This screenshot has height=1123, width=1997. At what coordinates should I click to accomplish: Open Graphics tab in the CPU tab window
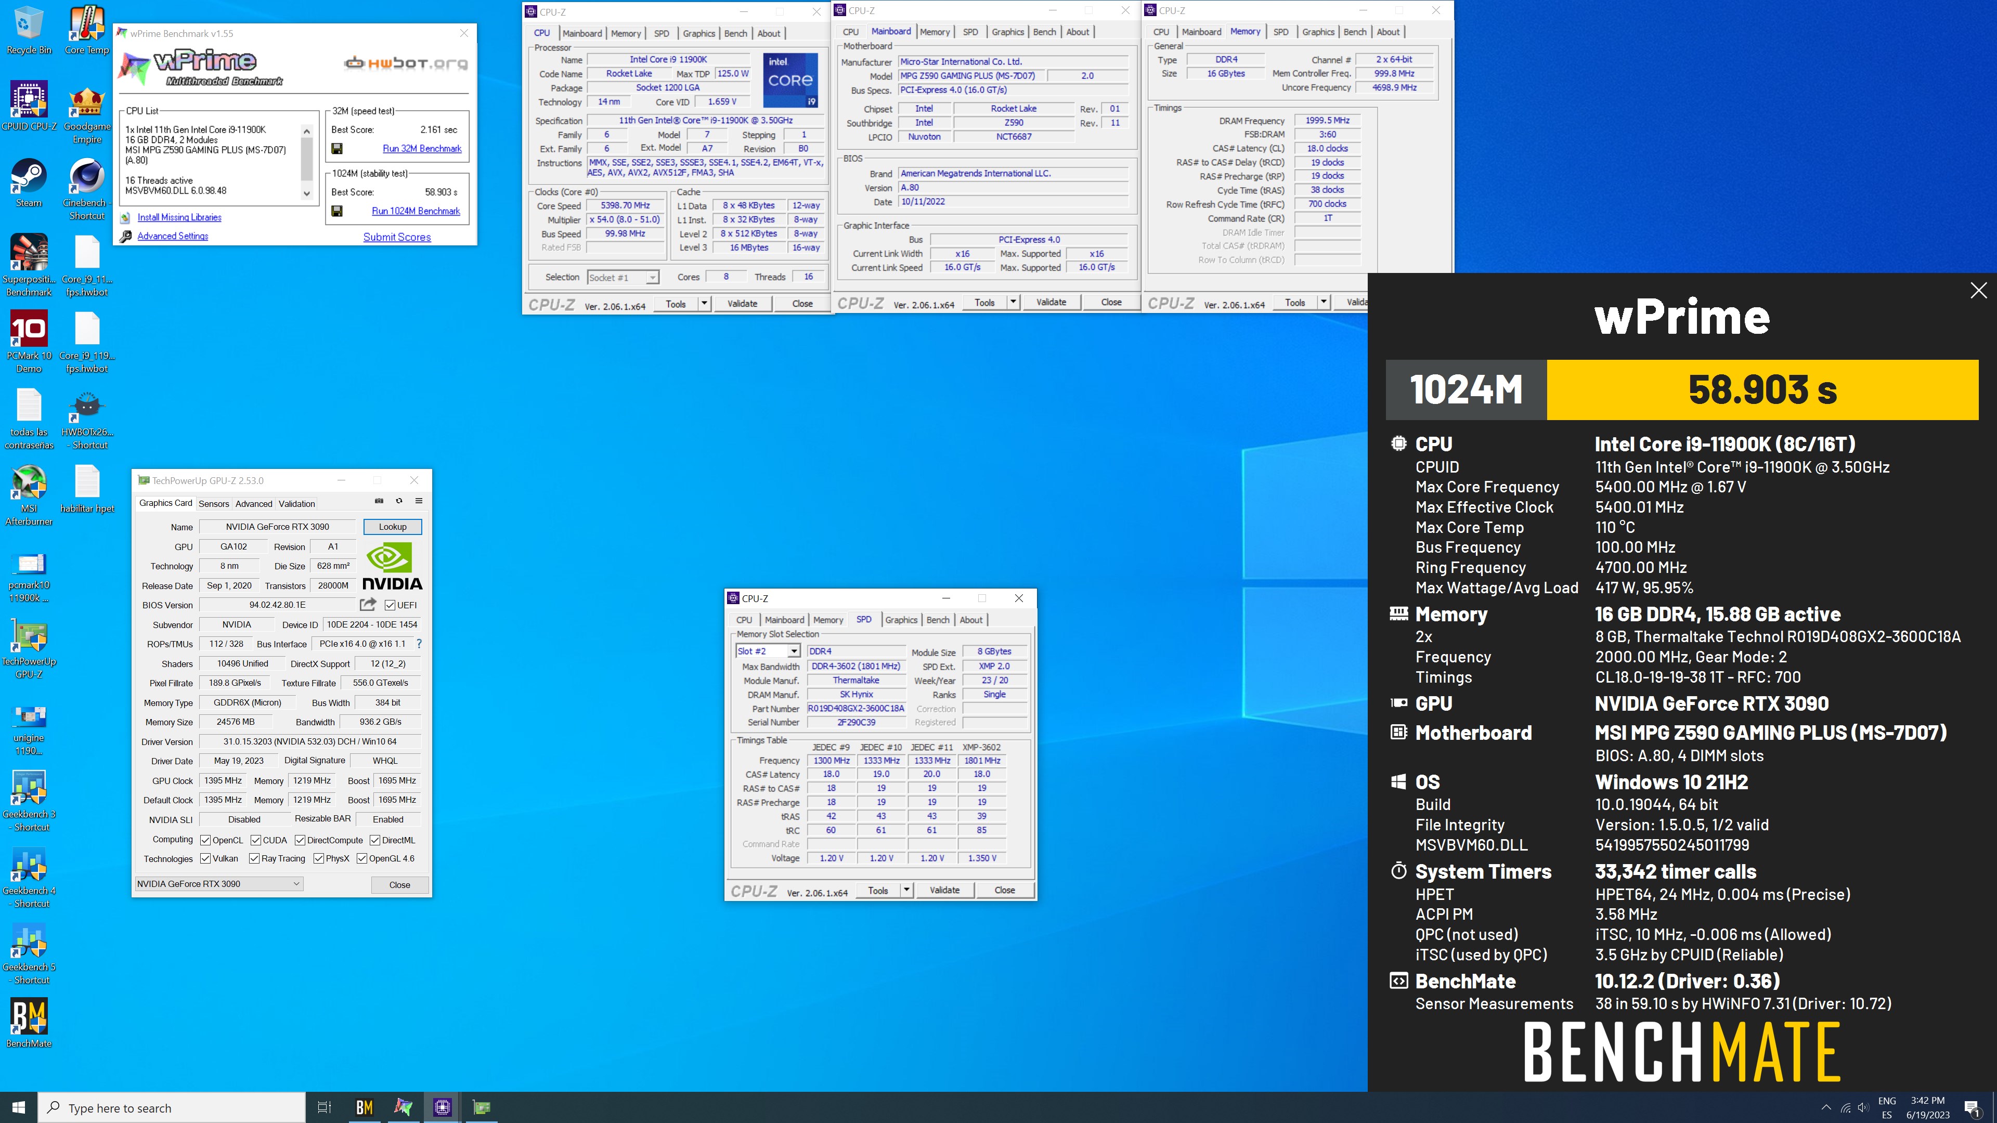point(698,33)
